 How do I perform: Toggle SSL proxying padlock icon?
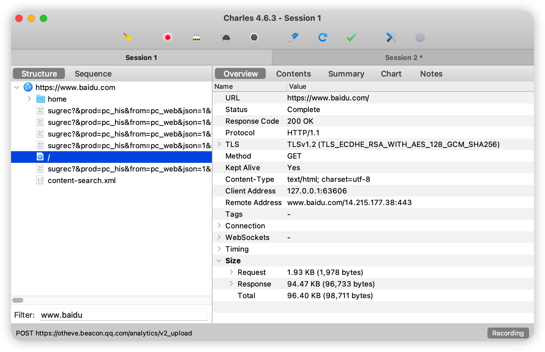[197, 37]
